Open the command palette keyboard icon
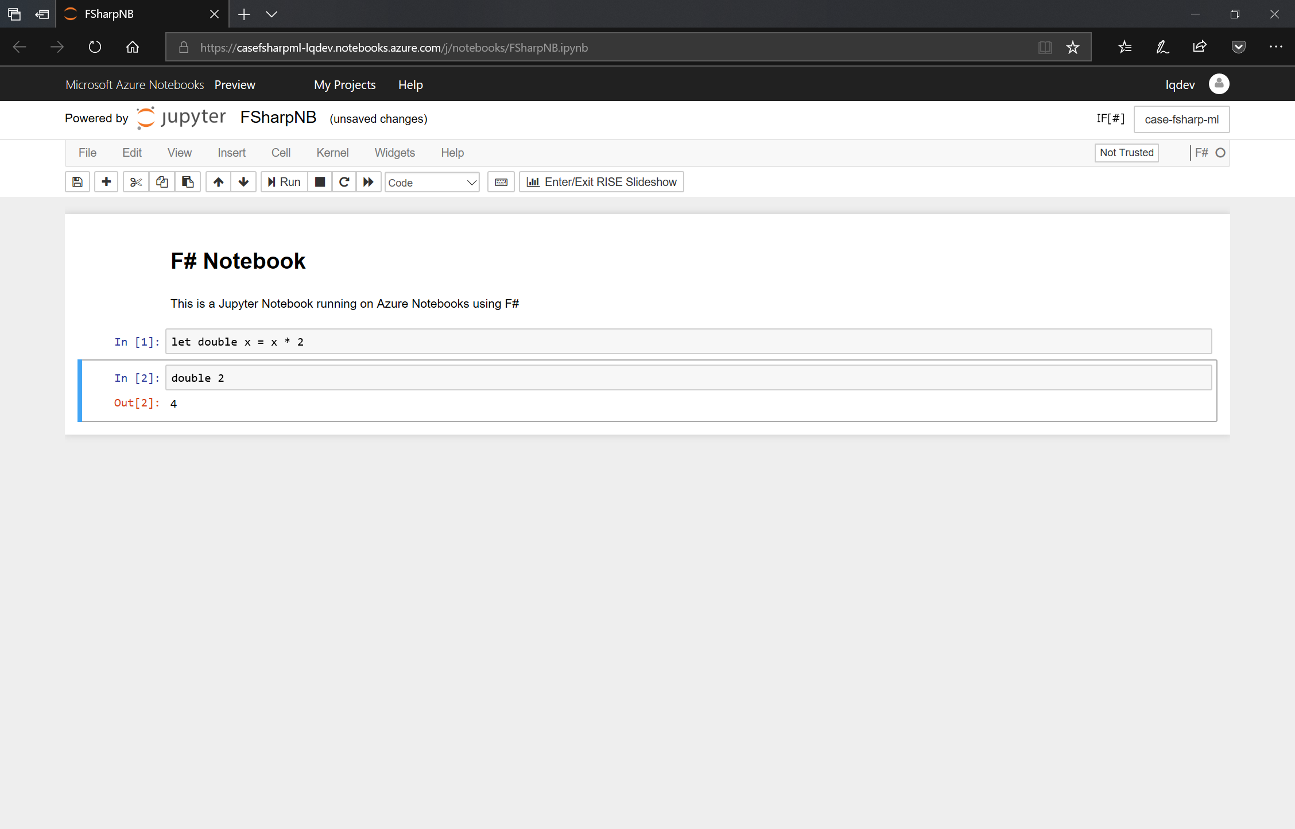Viewport: 1295px width, 829px height. 501,182
